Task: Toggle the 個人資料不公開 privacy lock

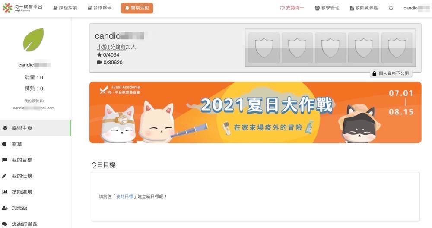Action: coord(391,73)
